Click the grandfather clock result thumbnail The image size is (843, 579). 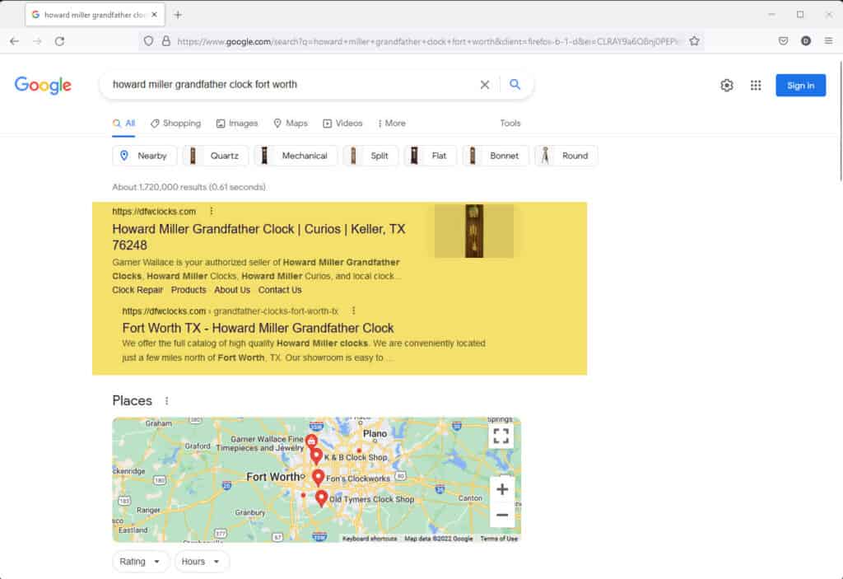coord(473,231)
